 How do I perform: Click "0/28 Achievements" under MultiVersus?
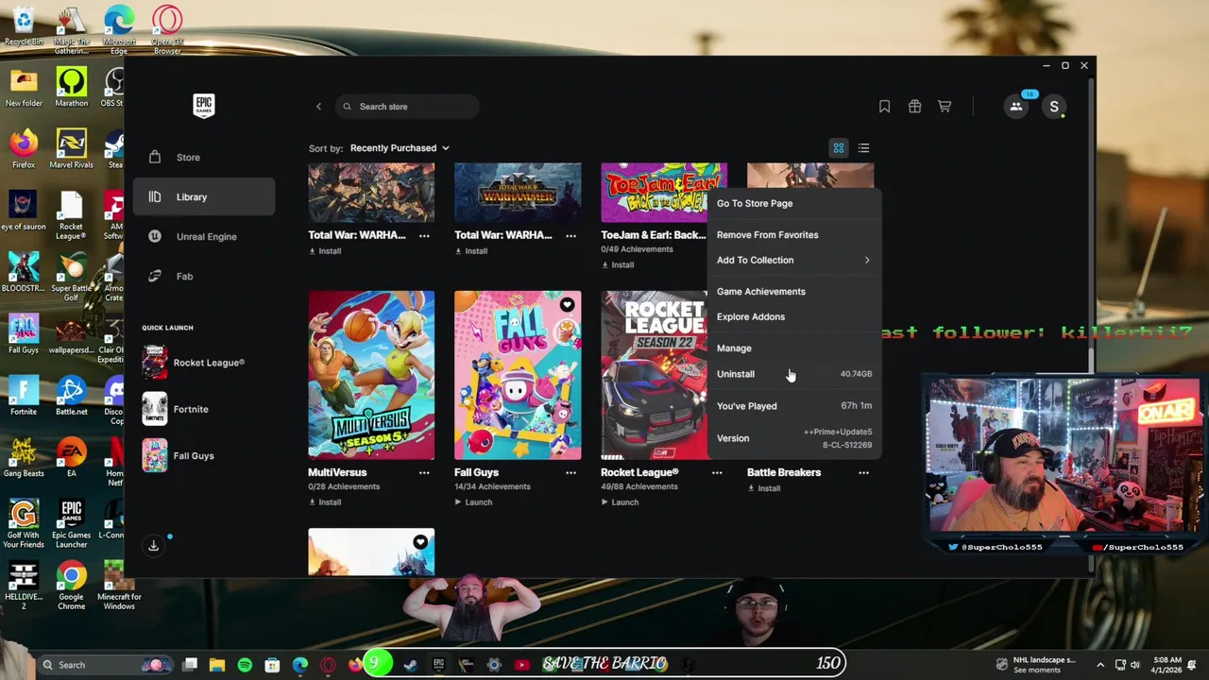[x=344, y=487]
